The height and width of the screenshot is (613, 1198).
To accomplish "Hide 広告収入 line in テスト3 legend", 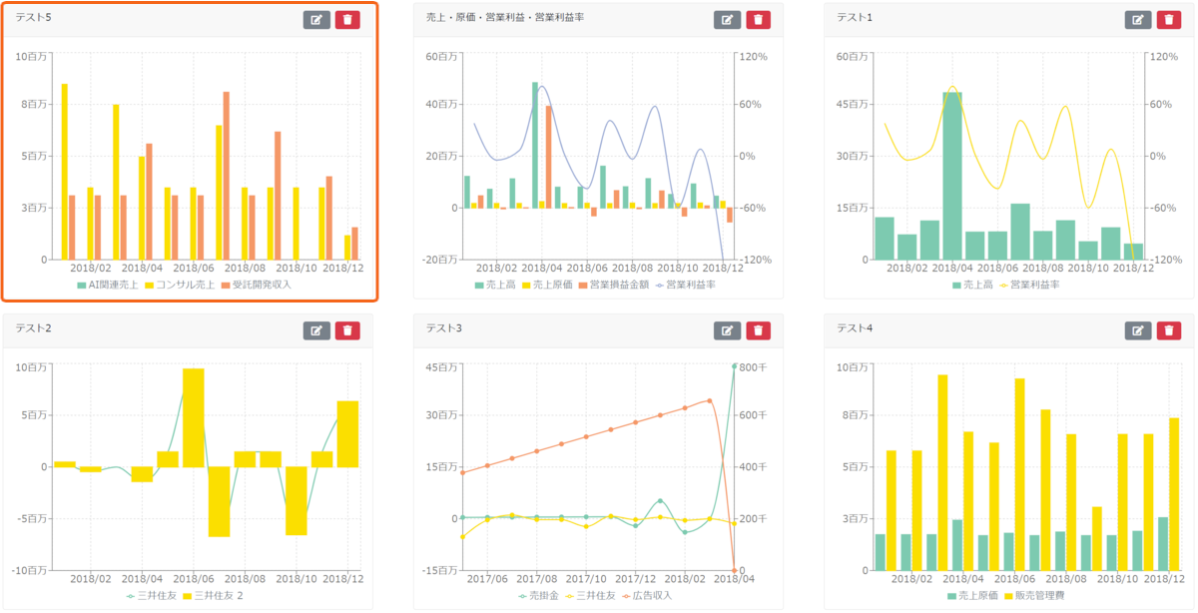I will click(x=646, y=596).
